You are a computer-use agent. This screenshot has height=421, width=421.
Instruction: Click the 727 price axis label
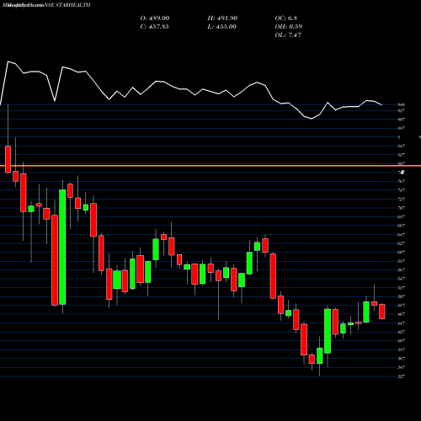click(x=401, y=200)
